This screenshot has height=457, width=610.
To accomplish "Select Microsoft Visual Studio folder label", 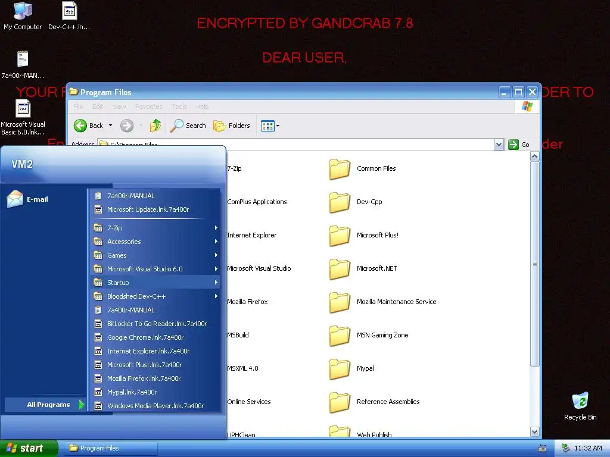I will coord(259,268).
